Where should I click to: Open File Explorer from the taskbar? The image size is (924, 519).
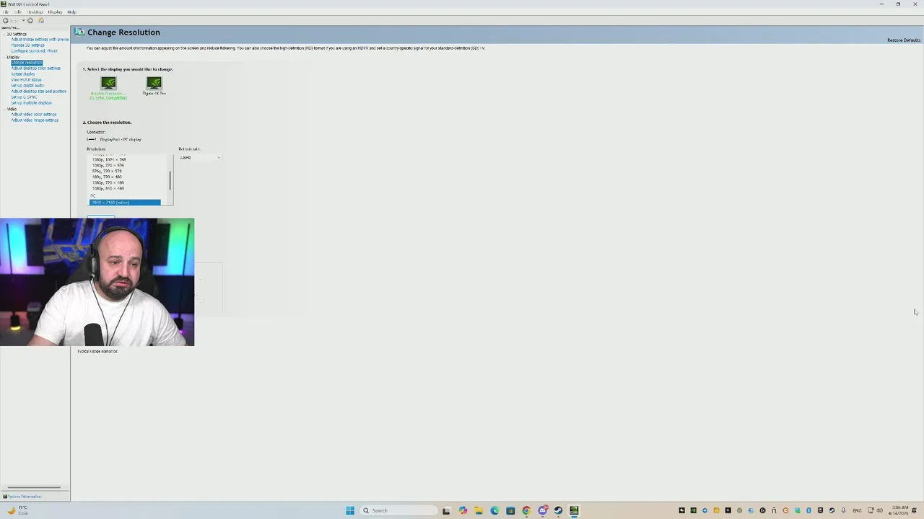(479, 510)
